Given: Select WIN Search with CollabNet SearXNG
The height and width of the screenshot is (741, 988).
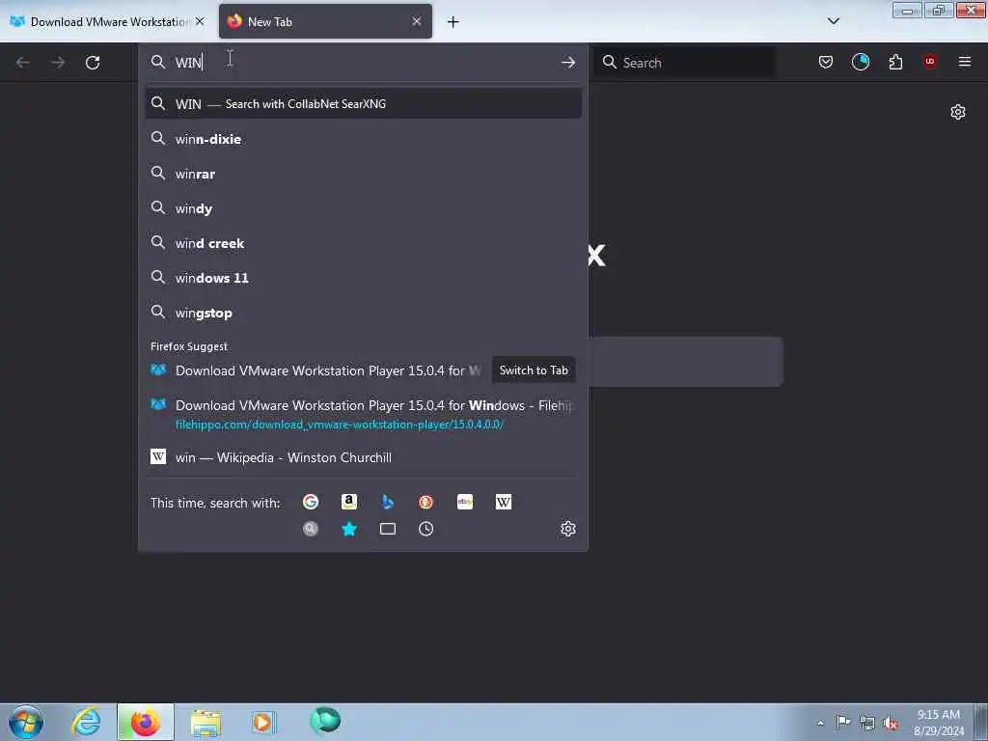Looking at the screenshot, I should click(x=363, y=104).
